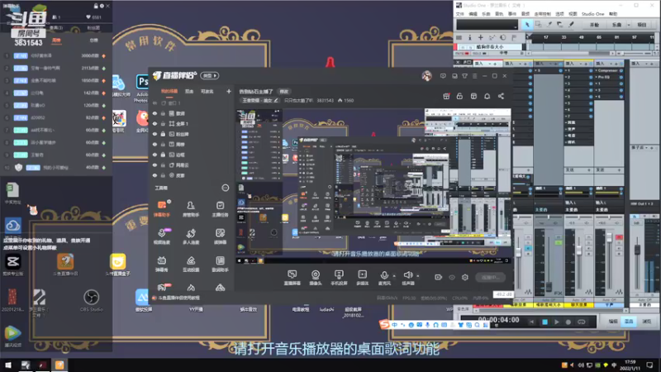Image resolution: width=661 pixels, height=372 pixels.
Task: Collapse the 工具箱 toolbox section
Action: coord(226,188)
